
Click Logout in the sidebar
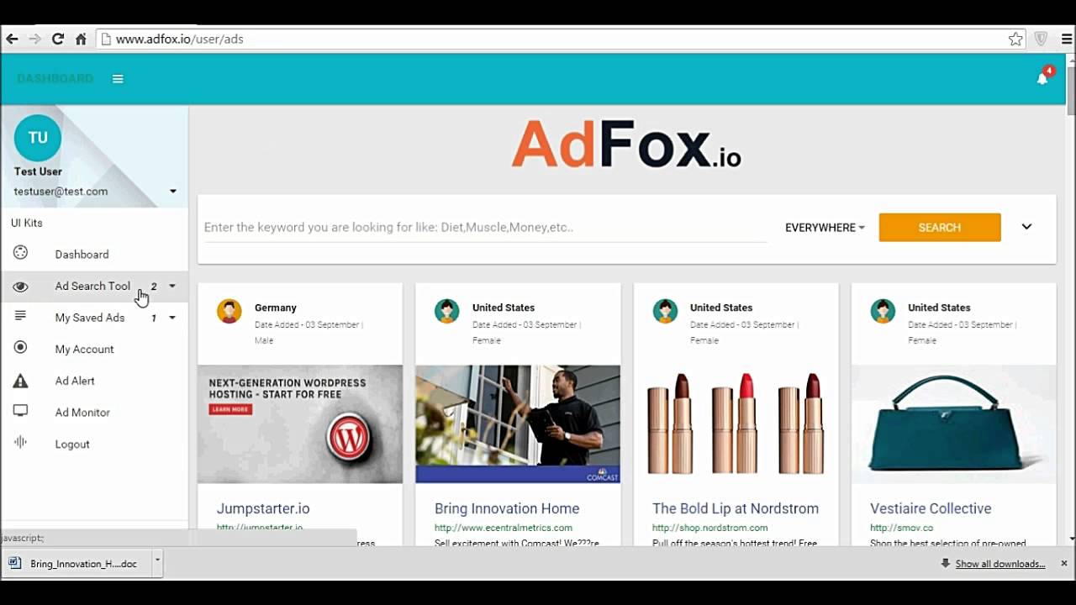tap(72, 445)
